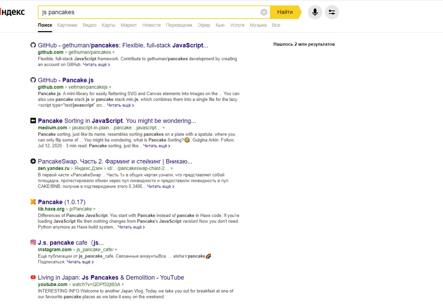Click the Yandex logo
The width and height of the screenshot is (443, 306).
12,12
